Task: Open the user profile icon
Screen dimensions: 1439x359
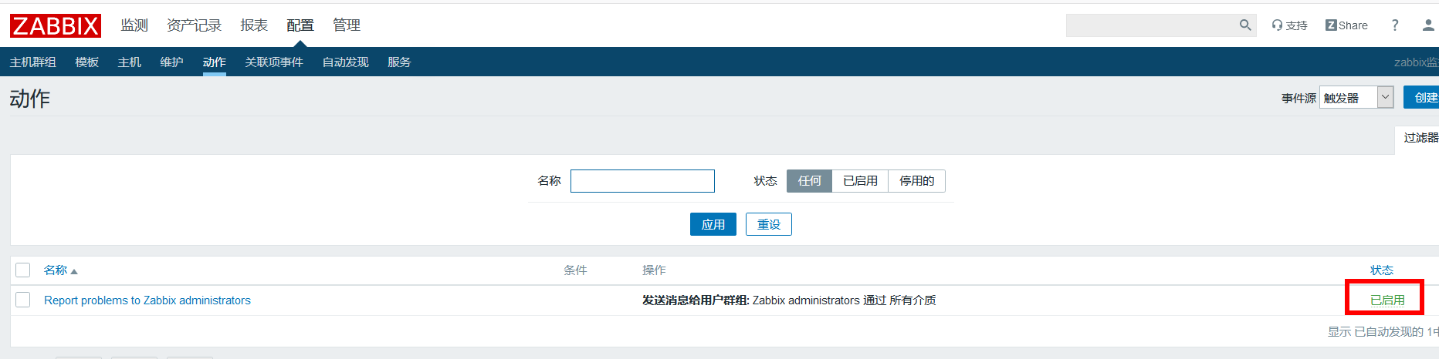Action: (1428, 25)
